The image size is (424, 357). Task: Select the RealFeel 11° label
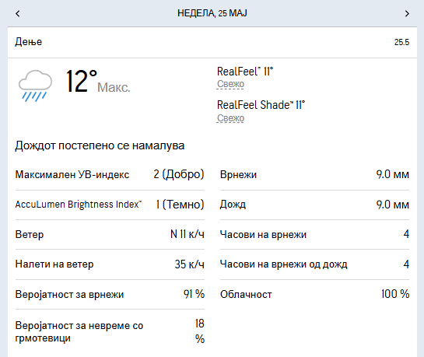click(x=245, y=72)
